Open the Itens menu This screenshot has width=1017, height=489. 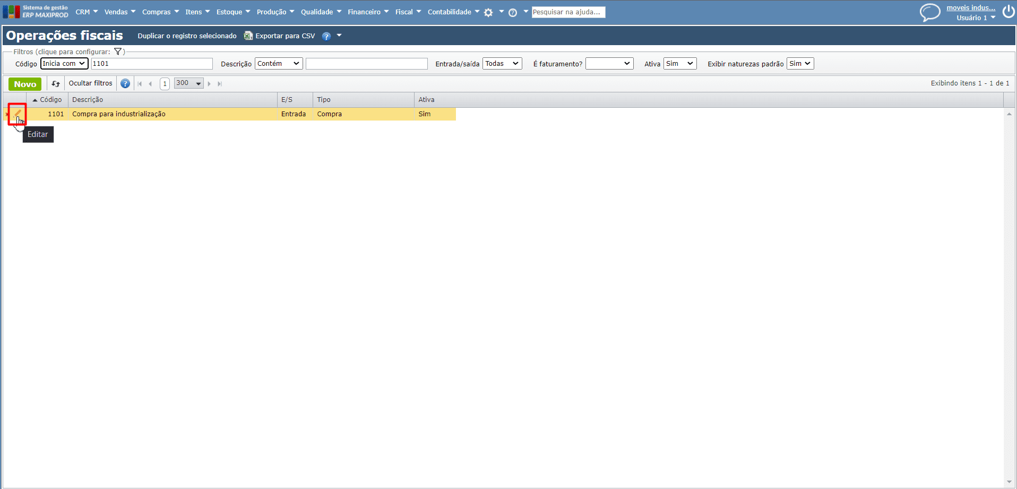(197, 12)
